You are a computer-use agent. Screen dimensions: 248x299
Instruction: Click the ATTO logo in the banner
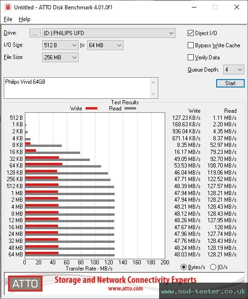25,284
